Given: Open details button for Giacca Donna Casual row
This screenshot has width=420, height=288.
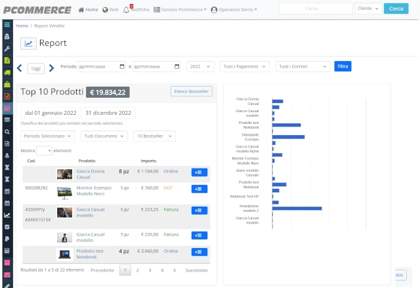Looking at the screenshot, I should click(199, 173).
